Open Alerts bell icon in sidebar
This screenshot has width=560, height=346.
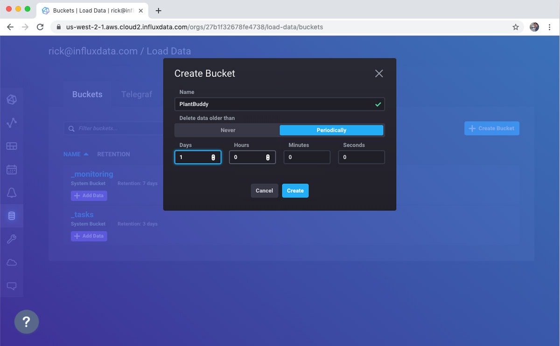coord(12,193)
